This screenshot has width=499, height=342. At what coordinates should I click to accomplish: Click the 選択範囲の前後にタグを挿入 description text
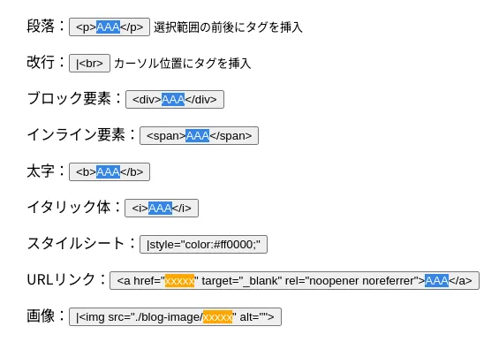point(228,27)
